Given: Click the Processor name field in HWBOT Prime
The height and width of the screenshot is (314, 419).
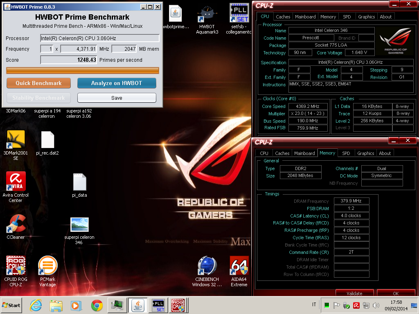Looking at the screenshot, I should [100, 38].
